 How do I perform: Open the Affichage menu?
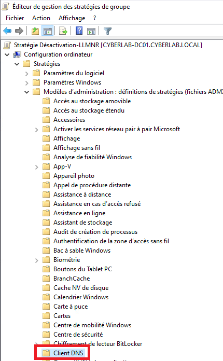pyautogui.click(x=72, y=18)
